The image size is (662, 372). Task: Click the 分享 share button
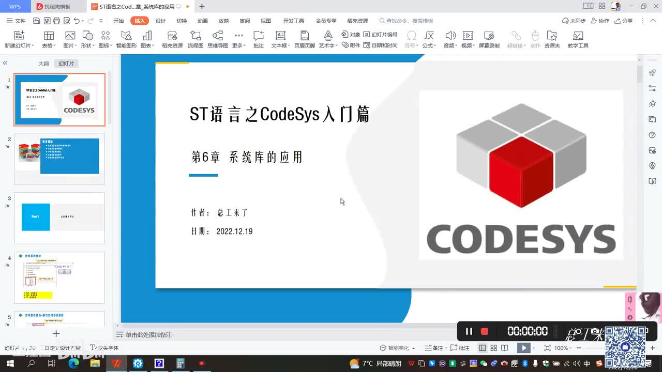(x=624, y=21)
